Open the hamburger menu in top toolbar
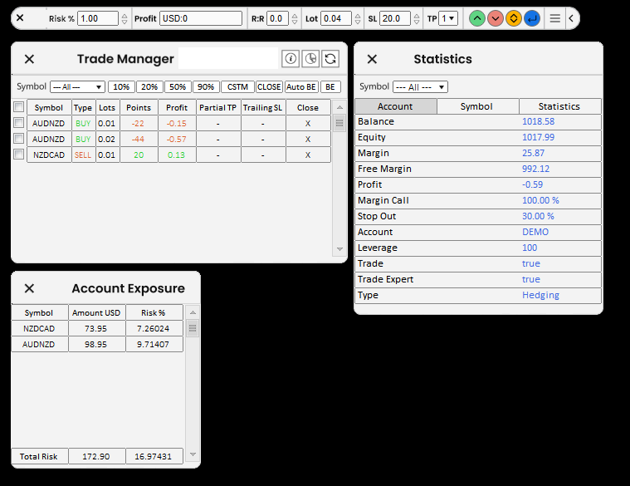The height and width of the screenshot is (486, 630). 555,18
